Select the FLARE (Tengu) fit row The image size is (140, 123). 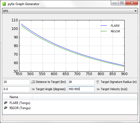coord(70,103)
